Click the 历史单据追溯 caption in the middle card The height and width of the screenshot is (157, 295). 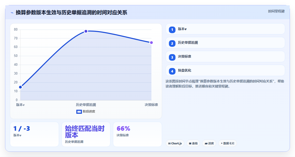[x=74, y=142]
